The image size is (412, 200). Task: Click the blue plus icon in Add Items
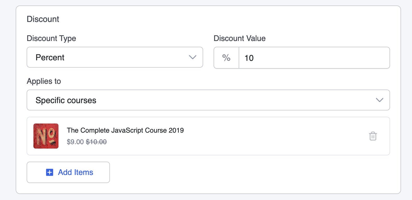pos(50,172)
